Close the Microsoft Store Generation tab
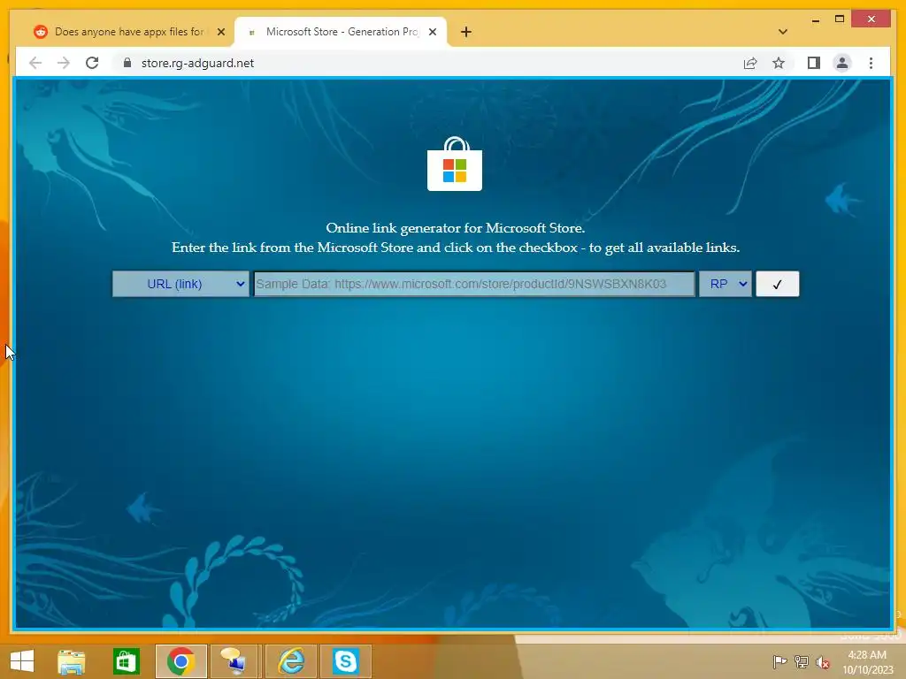 coord(432,32)
